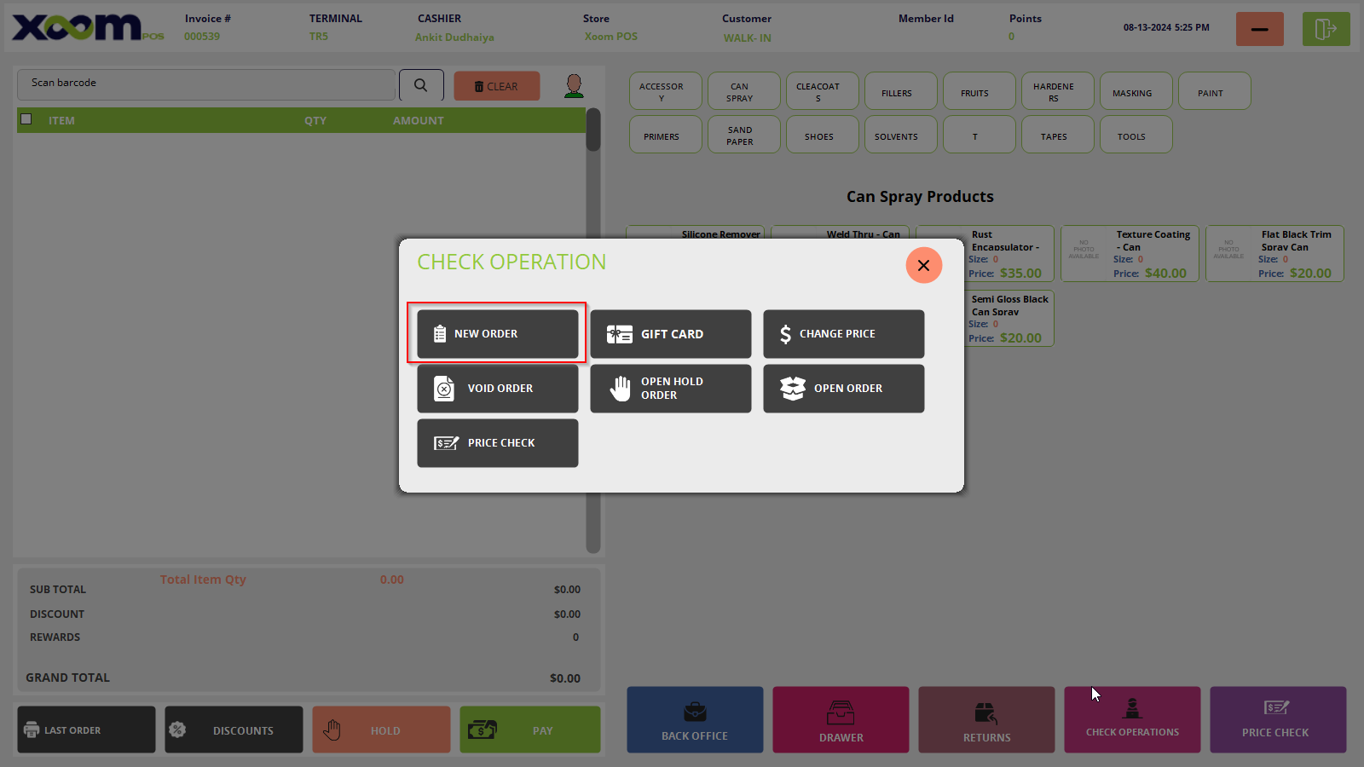Switch to the Paint category tab

pyautogui.click(x=1214, y=91)
